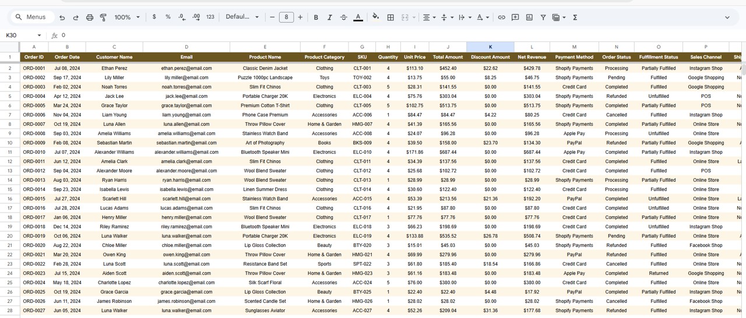Open the Name box dropdown arrow

tap(39, 36)
